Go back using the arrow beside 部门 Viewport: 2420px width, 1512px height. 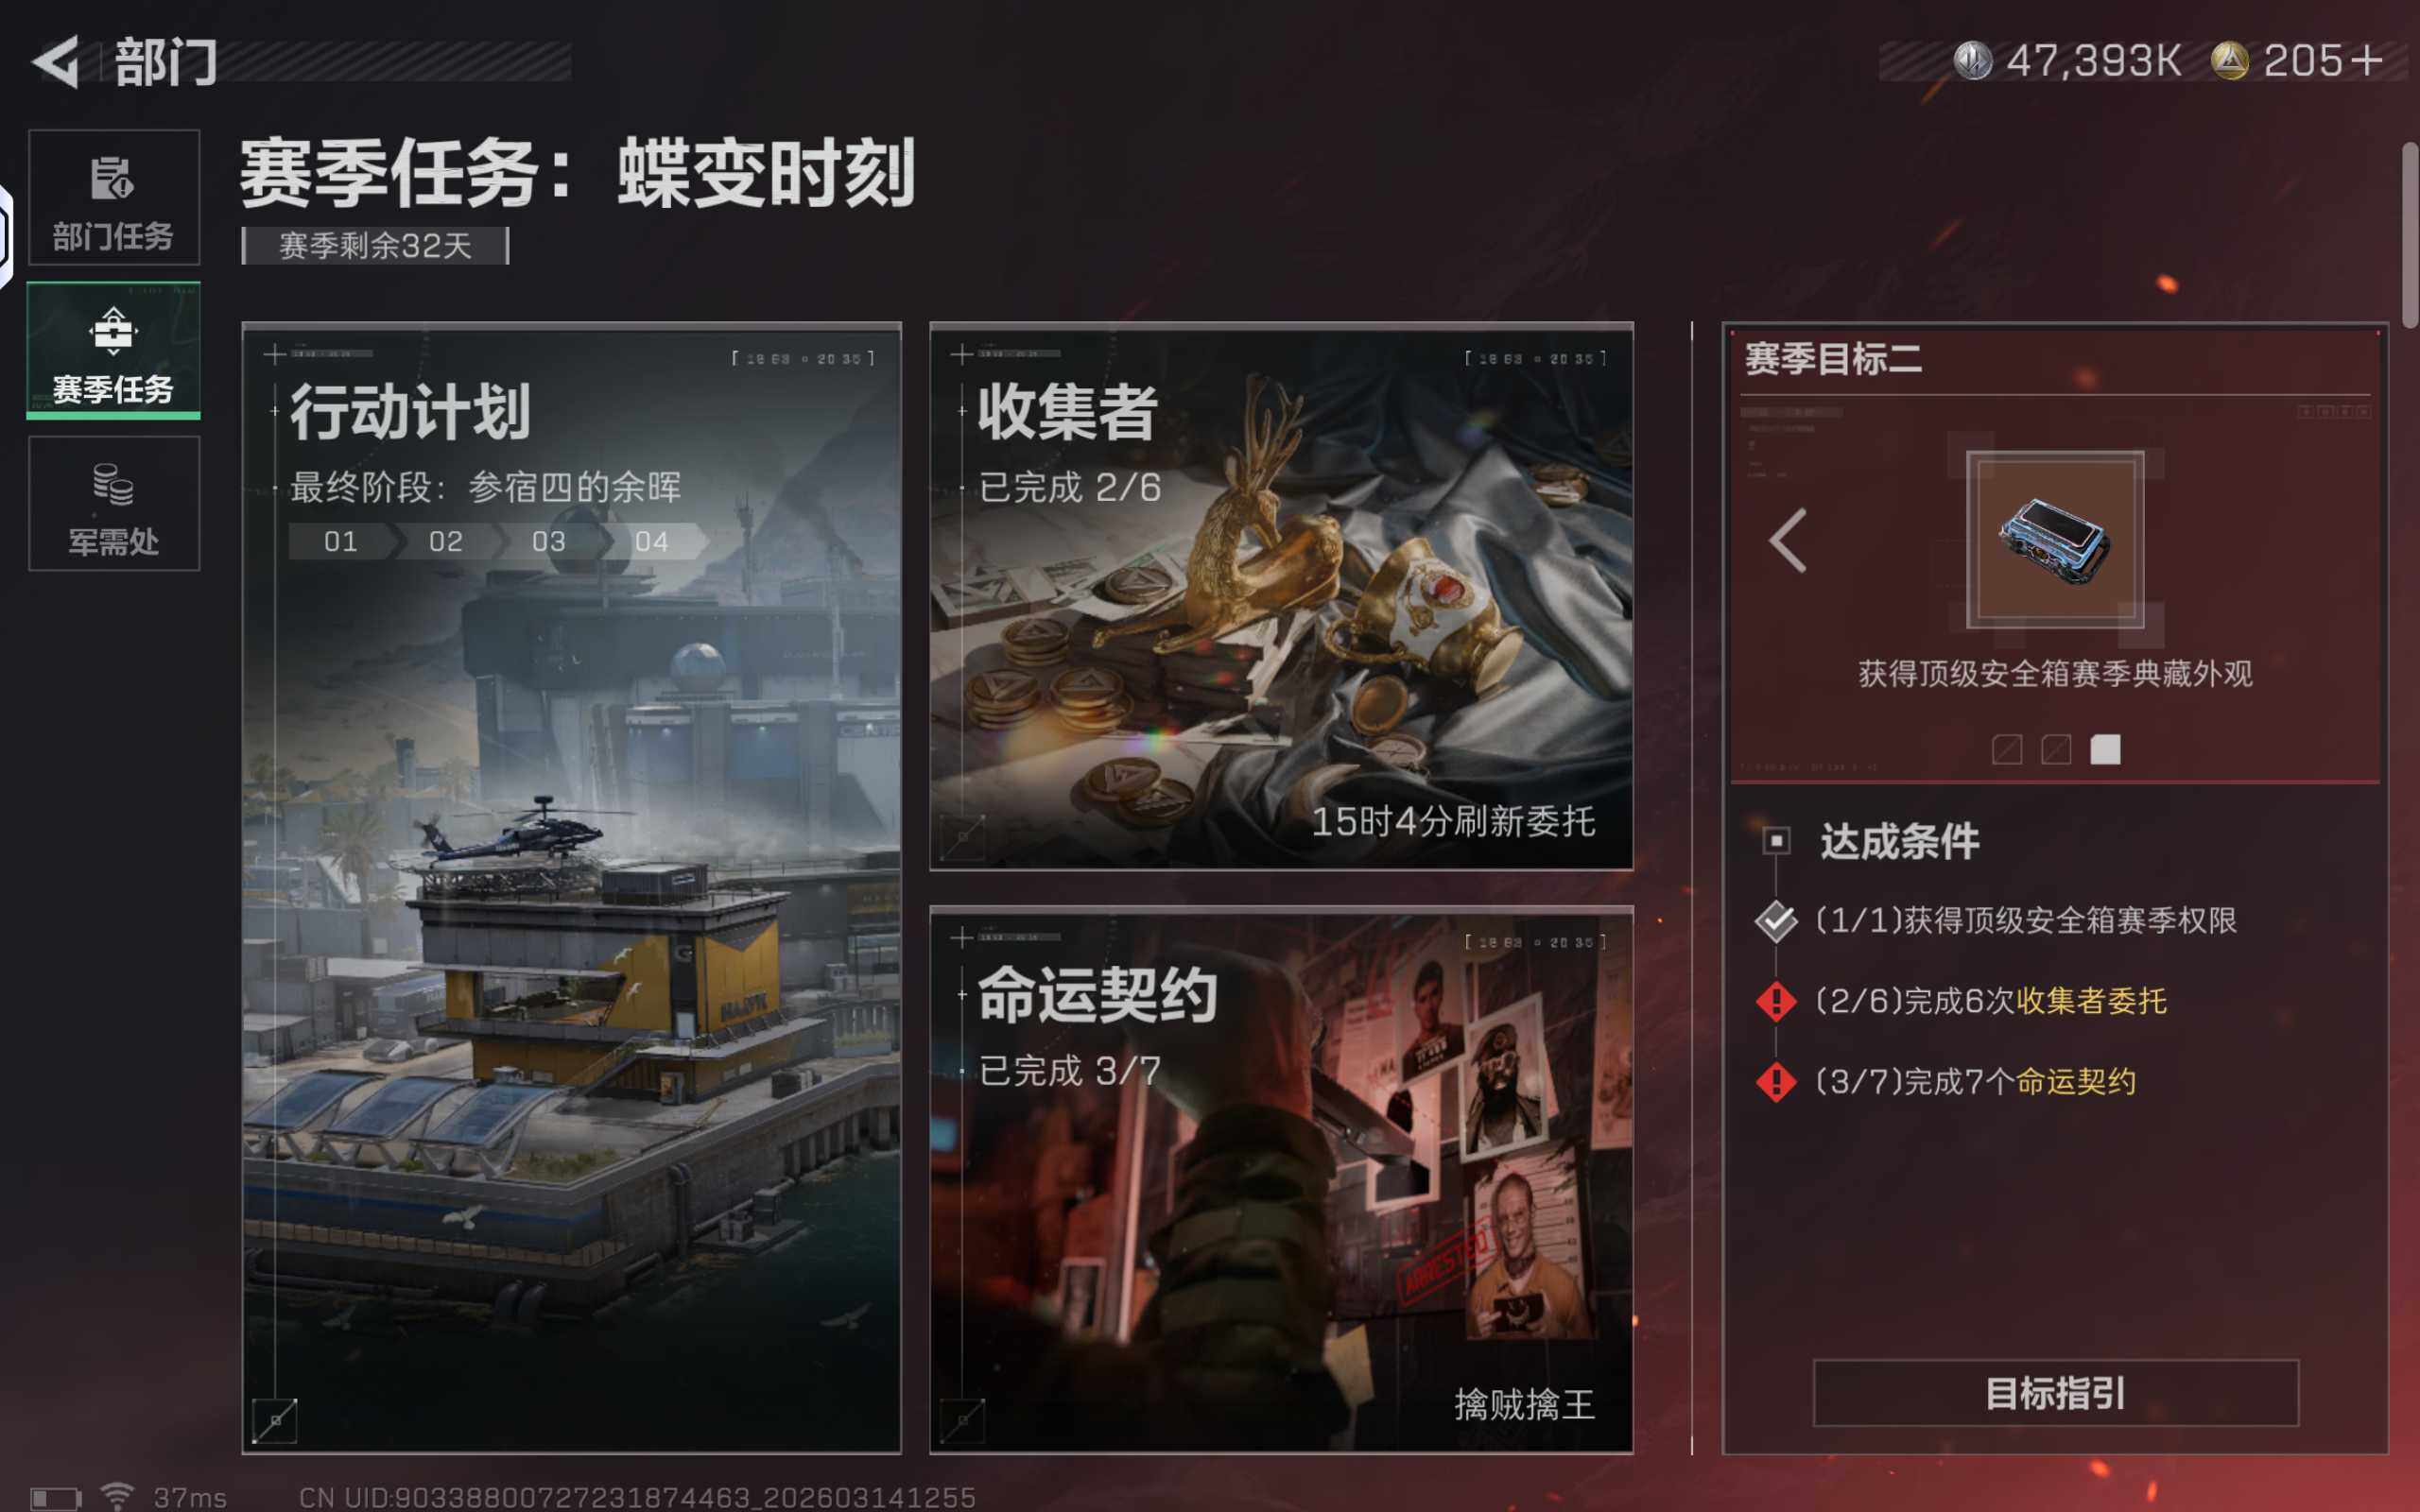point(56,61)
